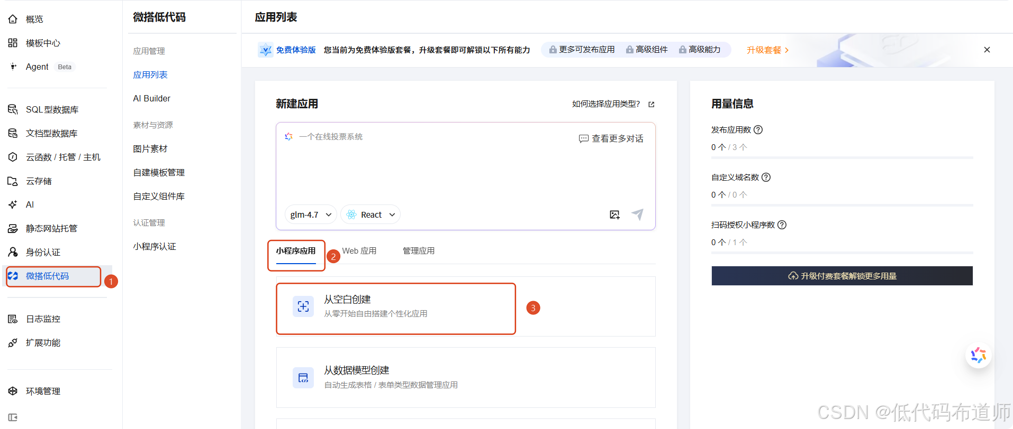Click the 升级套餐 link

[x=768, y=50]
